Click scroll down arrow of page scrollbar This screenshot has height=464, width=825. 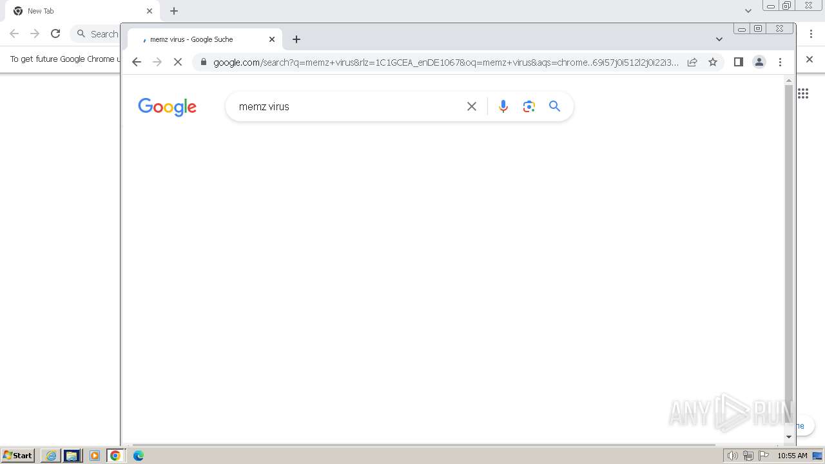pyautogui.click(x=789, y=437)
